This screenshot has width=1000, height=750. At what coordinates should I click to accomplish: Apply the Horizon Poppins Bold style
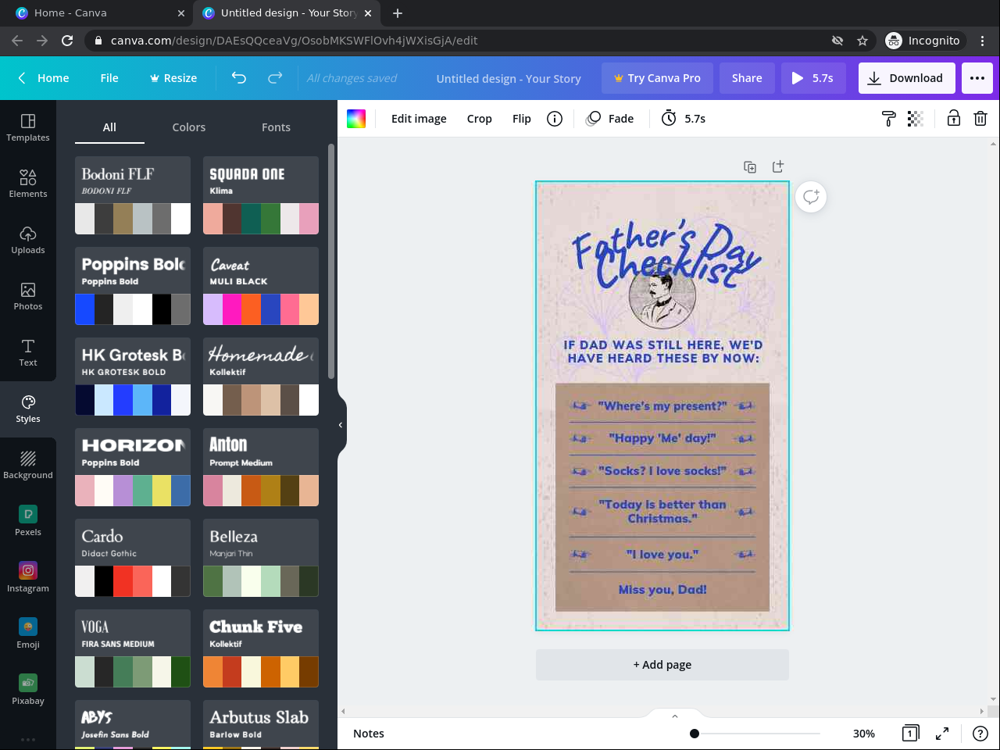(x=133, y=467)
